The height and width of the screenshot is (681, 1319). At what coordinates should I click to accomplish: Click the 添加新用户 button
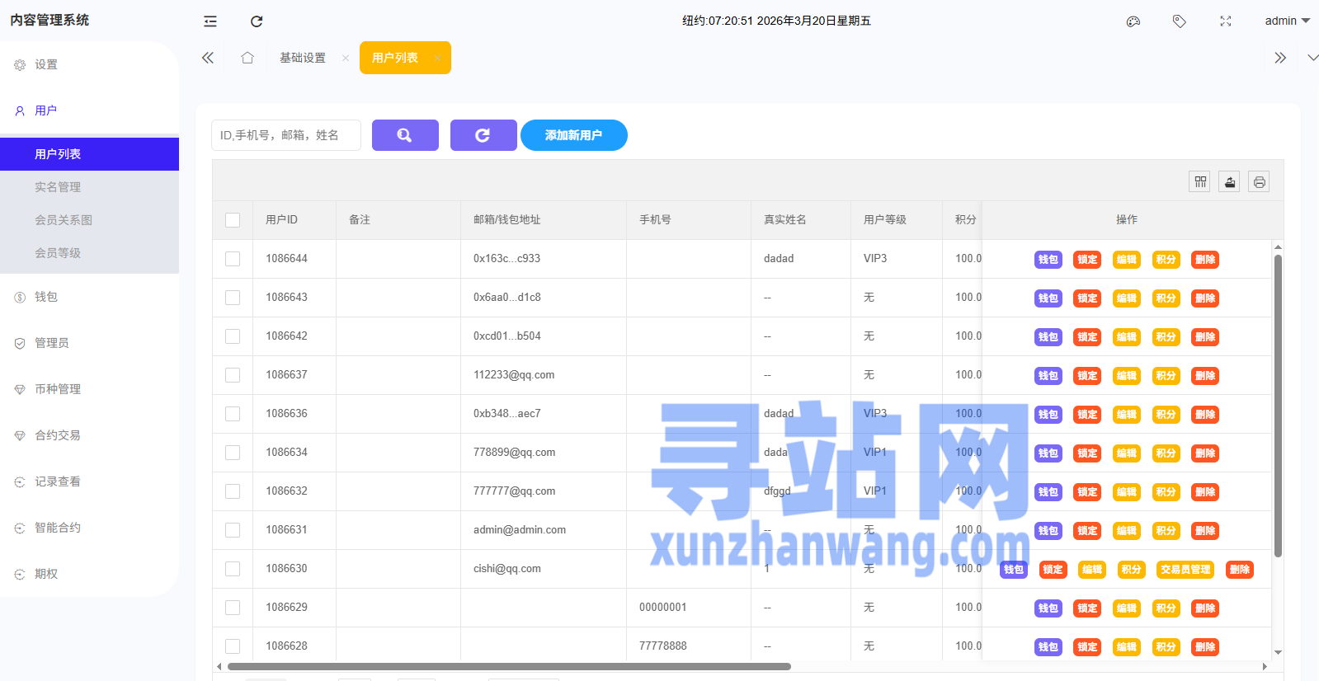[x=573, y=135]
